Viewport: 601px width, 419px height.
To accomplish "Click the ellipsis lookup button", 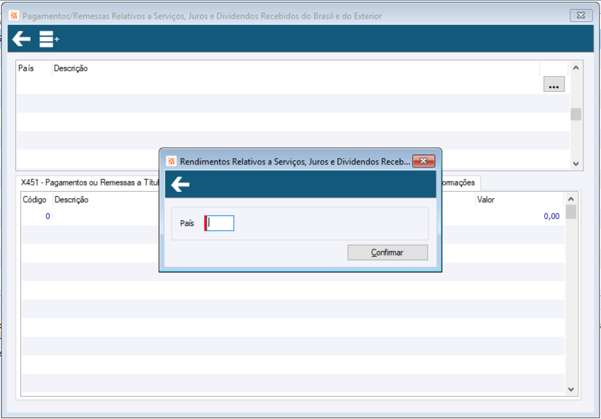I will [554, 84].
